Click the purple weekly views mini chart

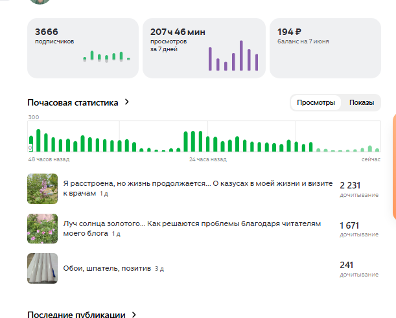click(233, 56)
